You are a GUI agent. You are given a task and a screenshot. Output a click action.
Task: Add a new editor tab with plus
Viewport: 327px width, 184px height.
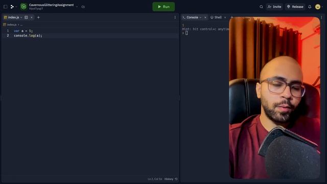click(x=38, y=17)
